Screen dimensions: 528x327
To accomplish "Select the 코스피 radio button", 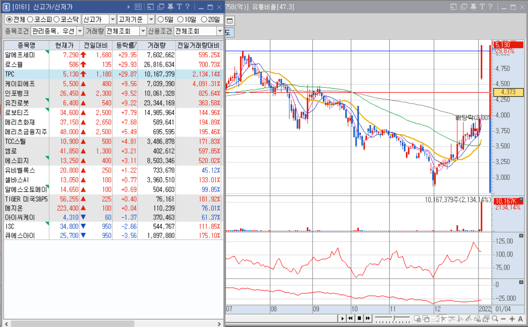I will pos(30,19).
